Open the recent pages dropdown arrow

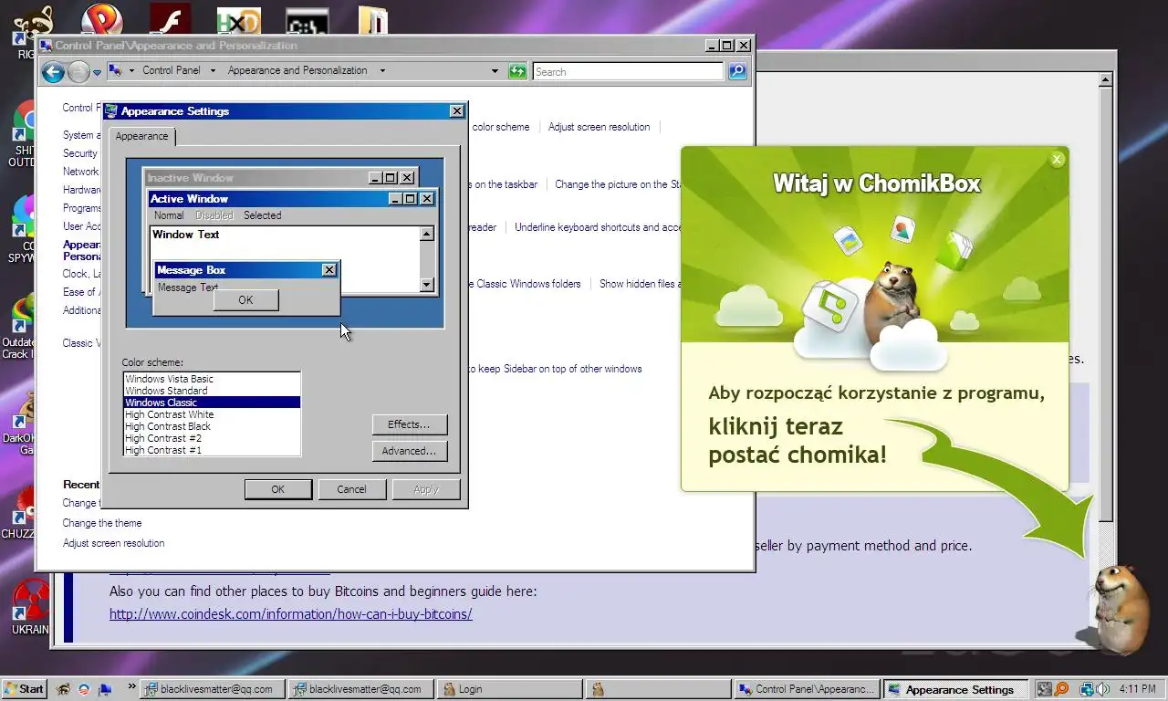(x=97, y=72)
